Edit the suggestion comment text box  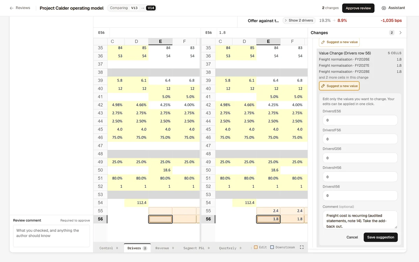[x=360, y=220]
